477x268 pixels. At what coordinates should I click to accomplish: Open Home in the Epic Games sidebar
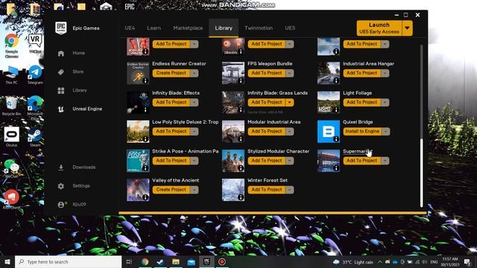pyautogui.click(x=78, y=53)
